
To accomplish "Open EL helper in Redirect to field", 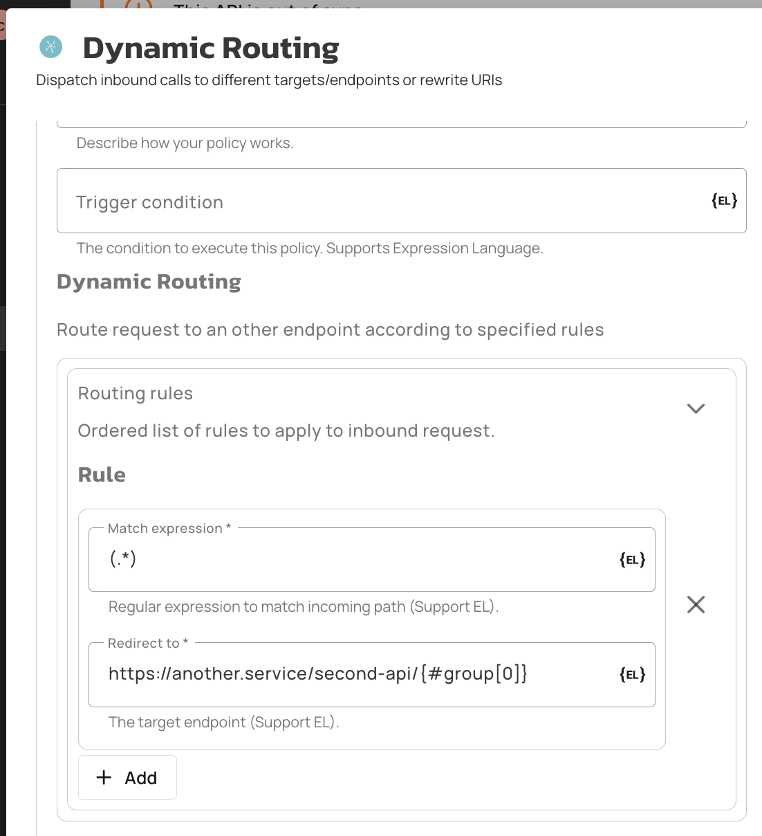I will coord(632,675).
